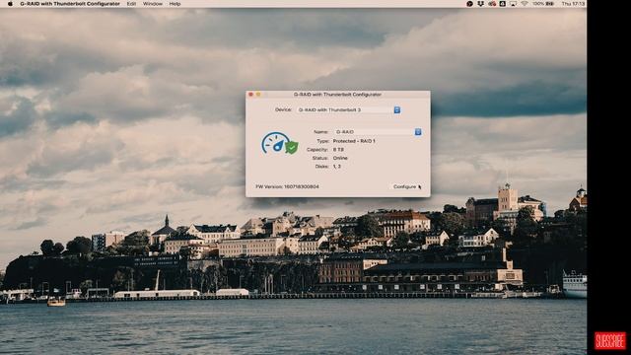The image size is (631, 355).
Task: Open the Device selection dropdown
Action: coord(348,109)
